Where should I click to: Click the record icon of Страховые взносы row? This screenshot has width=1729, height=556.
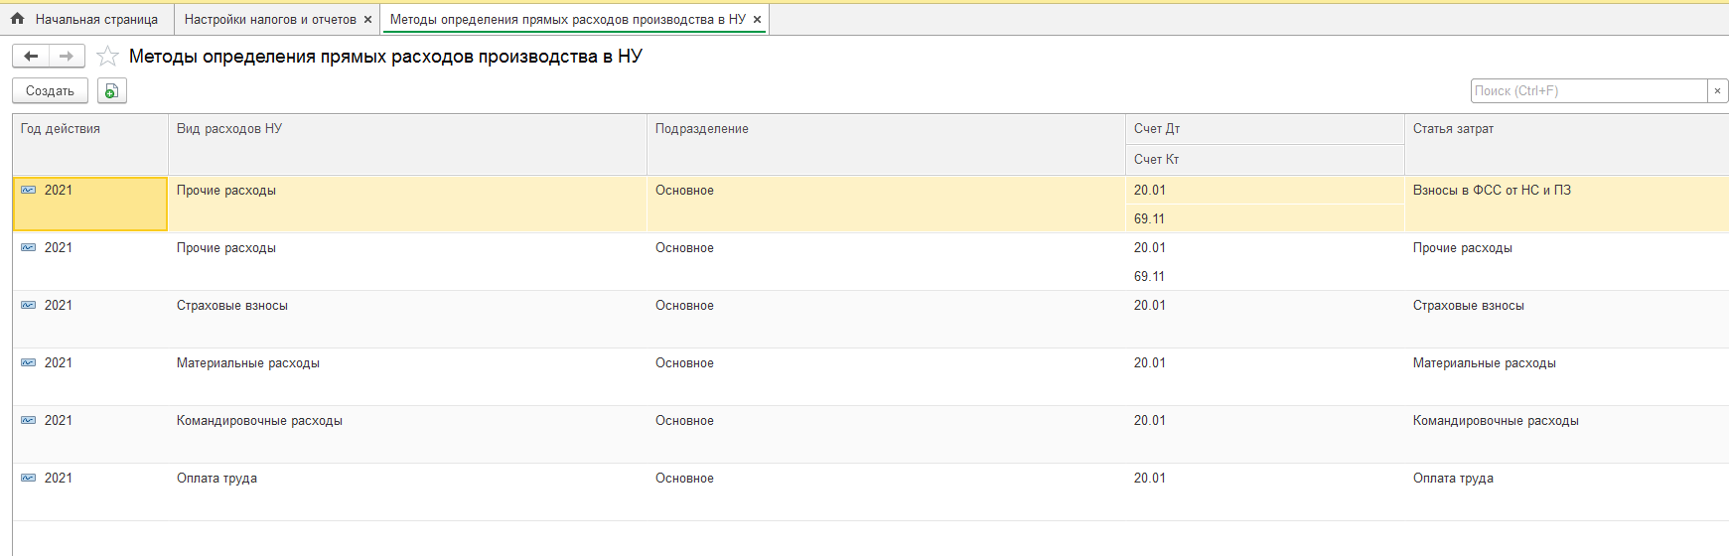click(x=28, y=305)
